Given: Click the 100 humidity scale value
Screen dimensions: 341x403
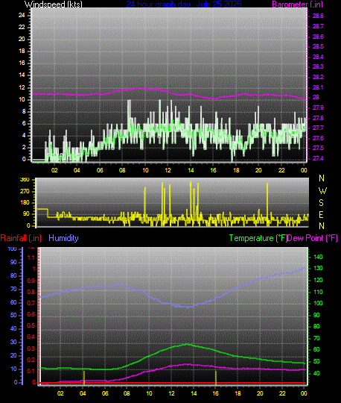Looking at the screenshot, I should (12, 249).
